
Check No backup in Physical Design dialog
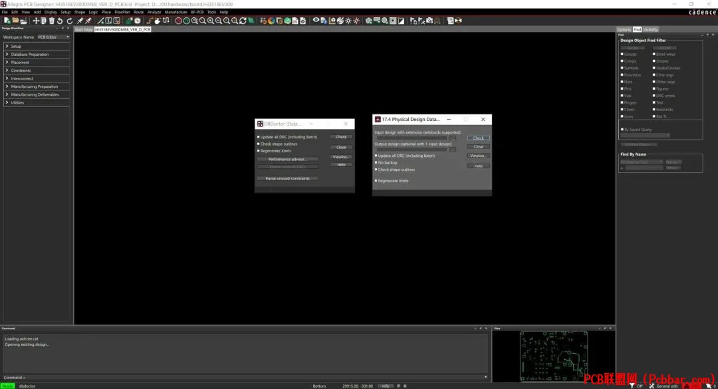tap(376, 163)
